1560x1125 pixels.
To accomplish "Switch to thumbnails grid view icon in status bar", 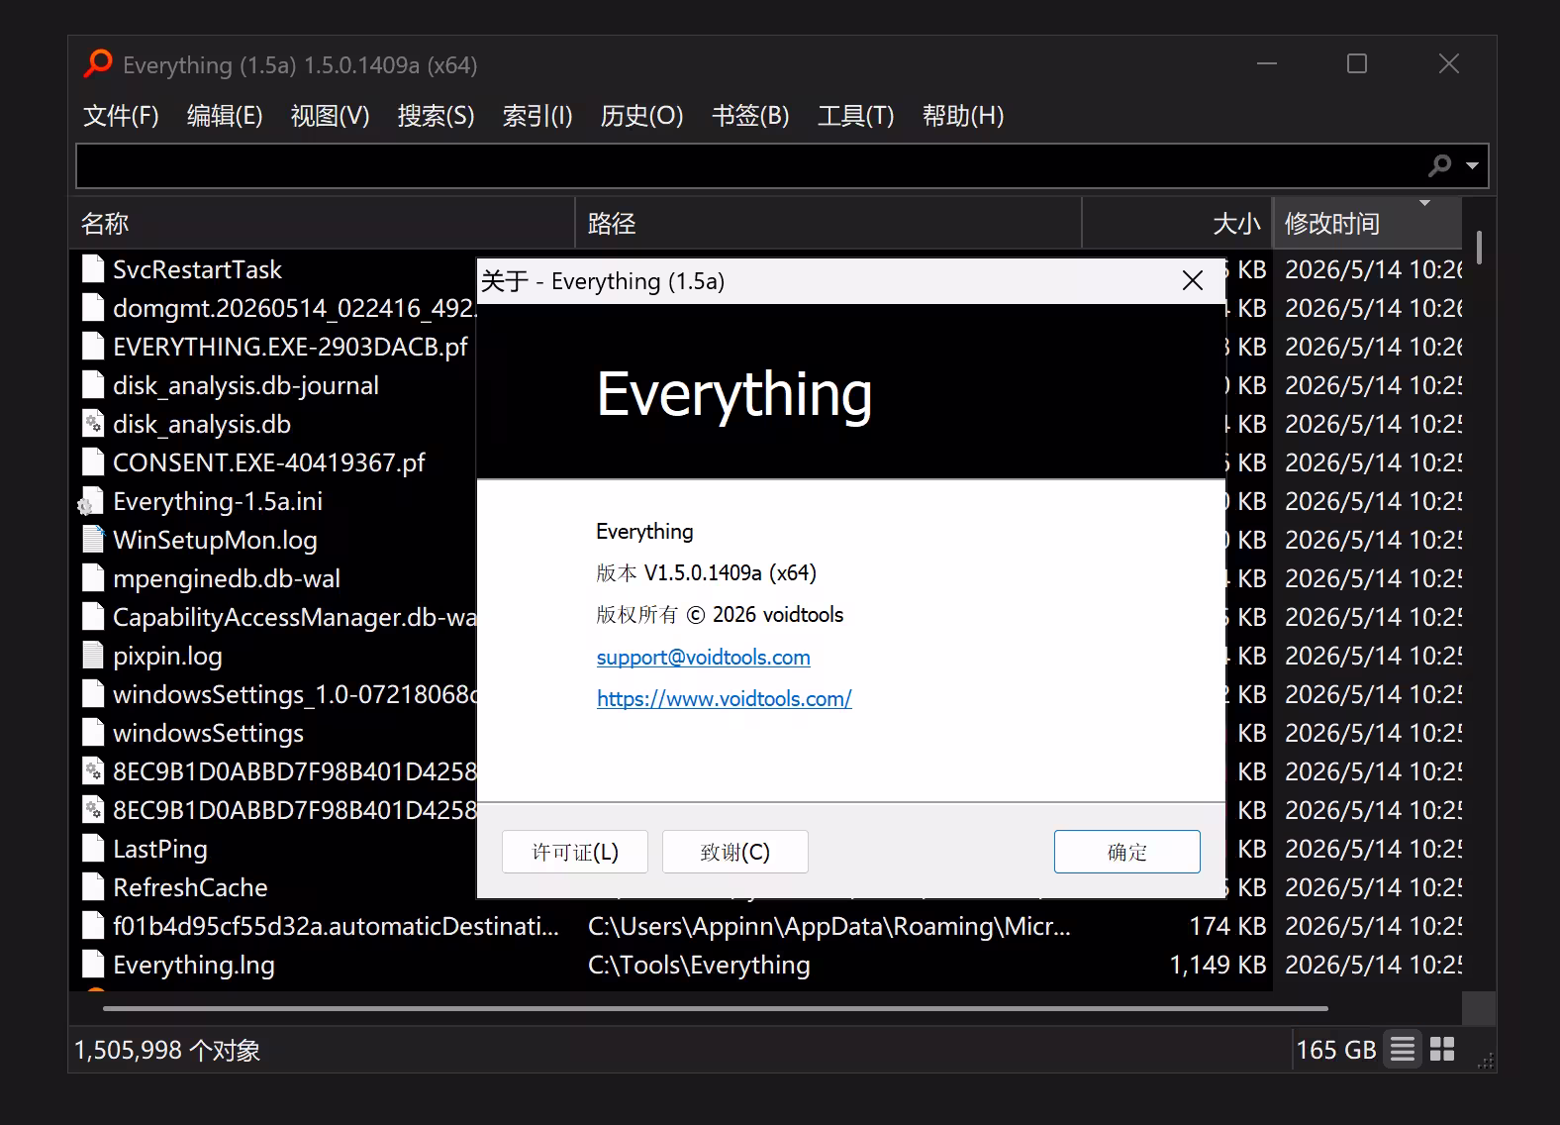I will 1443,1050.
